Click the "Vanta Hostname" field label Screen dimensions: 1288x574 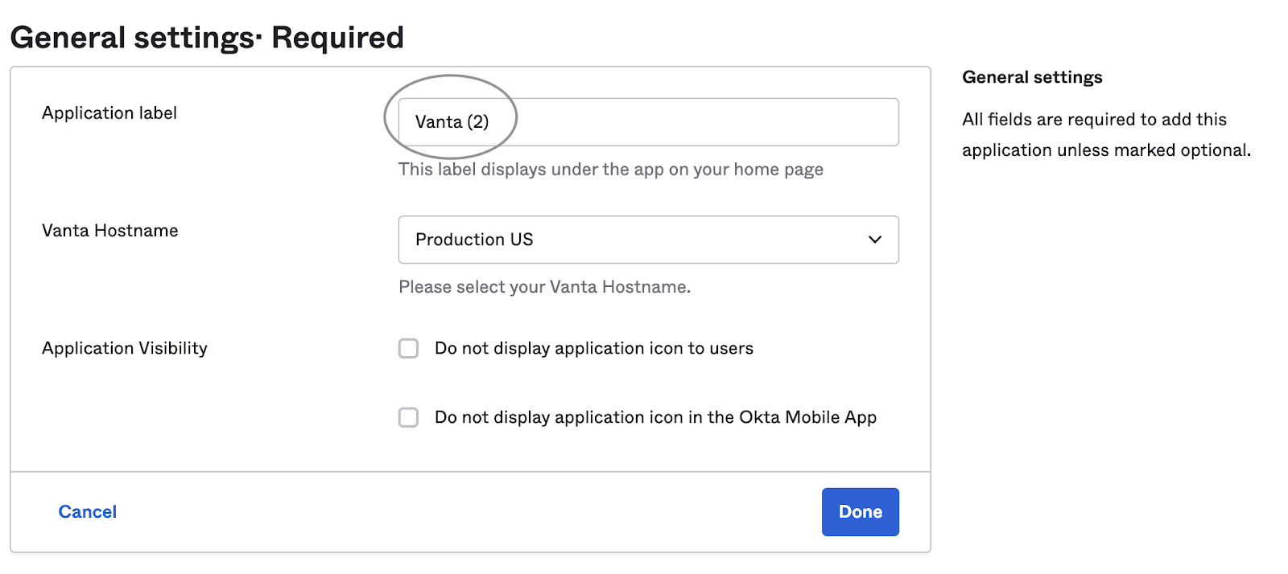[110, 231]
